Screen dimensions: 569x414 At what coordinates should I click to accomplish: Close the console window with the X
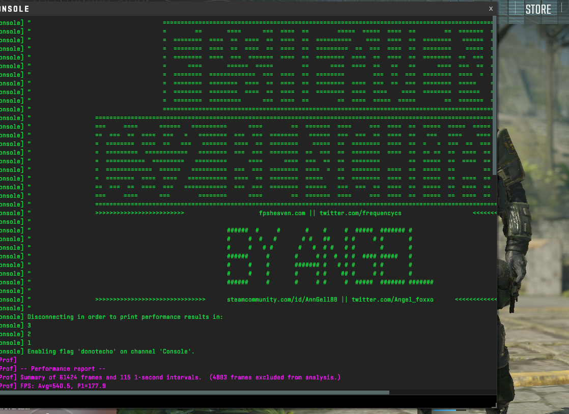(491, 9)
